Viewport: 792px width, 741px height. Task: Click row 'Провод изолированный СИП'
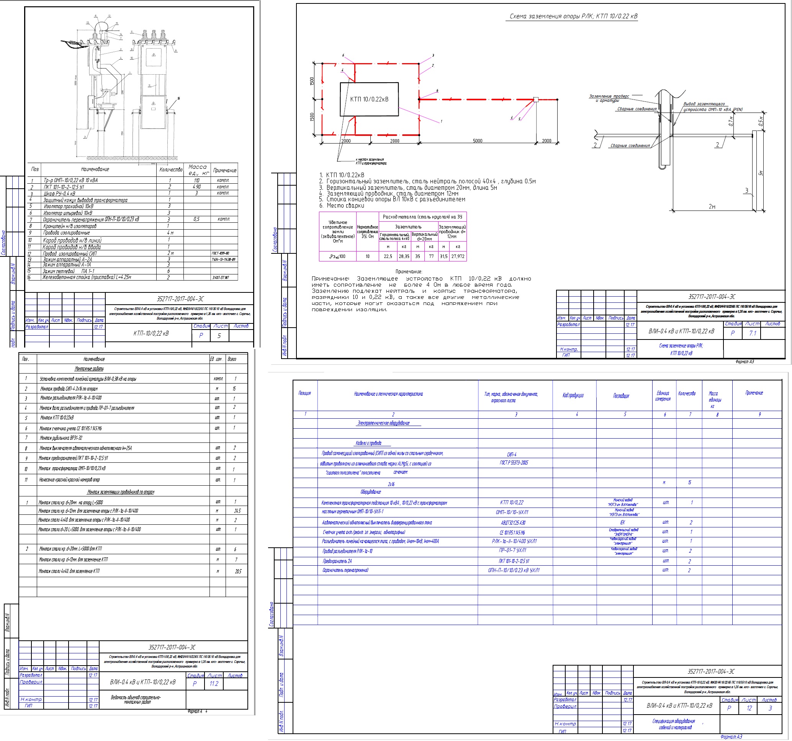pos(133,253)
